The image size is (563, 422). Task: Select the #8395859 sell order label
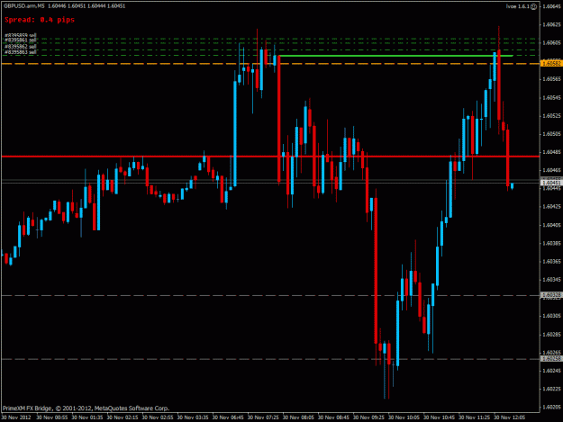point(21,35)
